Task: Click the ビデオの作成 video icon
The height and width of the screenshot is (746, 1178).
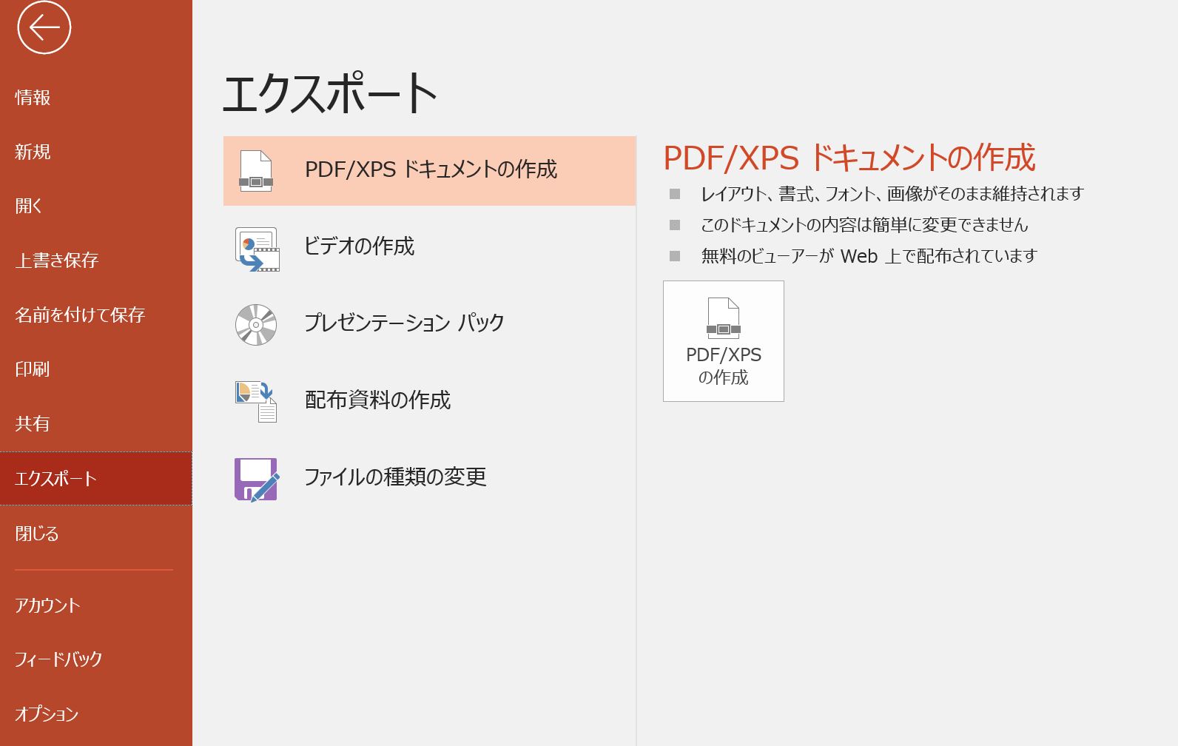Action: [257, 249]
